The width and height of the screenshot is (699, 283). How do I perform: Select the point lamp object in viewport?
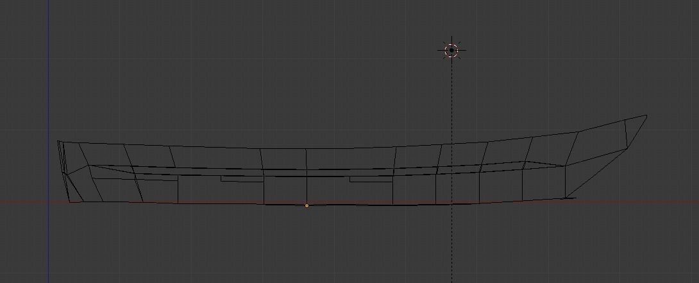pyautogui.click(x=451, y=51)
